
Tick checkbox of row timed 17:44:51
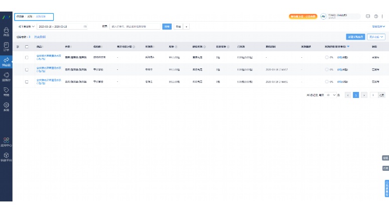click(x=27, y=82)
